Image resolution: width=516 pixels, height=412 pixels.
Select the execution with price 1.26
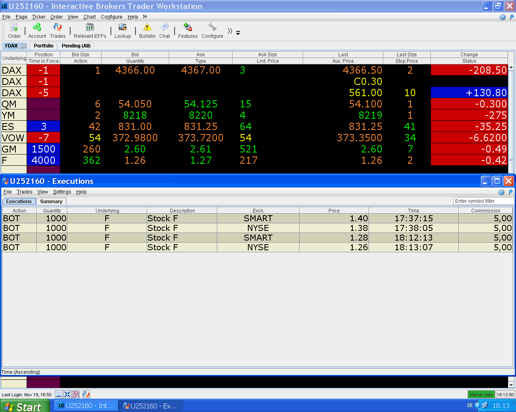point(258,247)
